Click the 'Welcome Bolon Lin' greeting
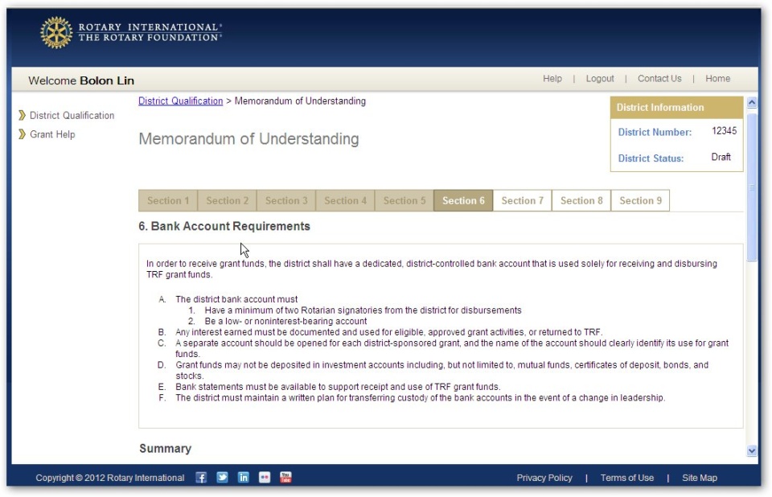This screenshot has width=772, height=497. pos(81,80)
